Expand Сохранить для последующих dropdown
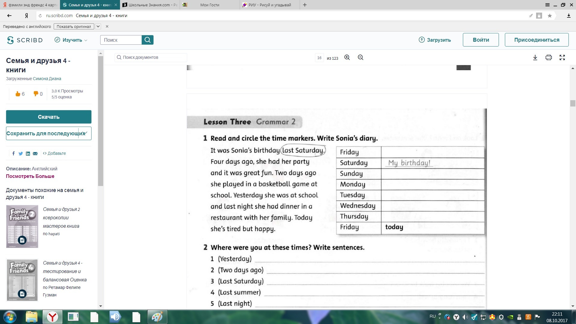 (x=85, y=133)
